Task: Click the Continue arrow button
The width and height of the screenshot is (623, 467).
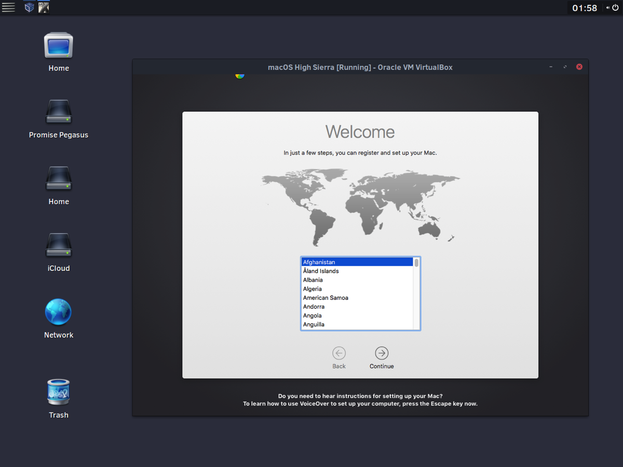Action: coord(382,353)
